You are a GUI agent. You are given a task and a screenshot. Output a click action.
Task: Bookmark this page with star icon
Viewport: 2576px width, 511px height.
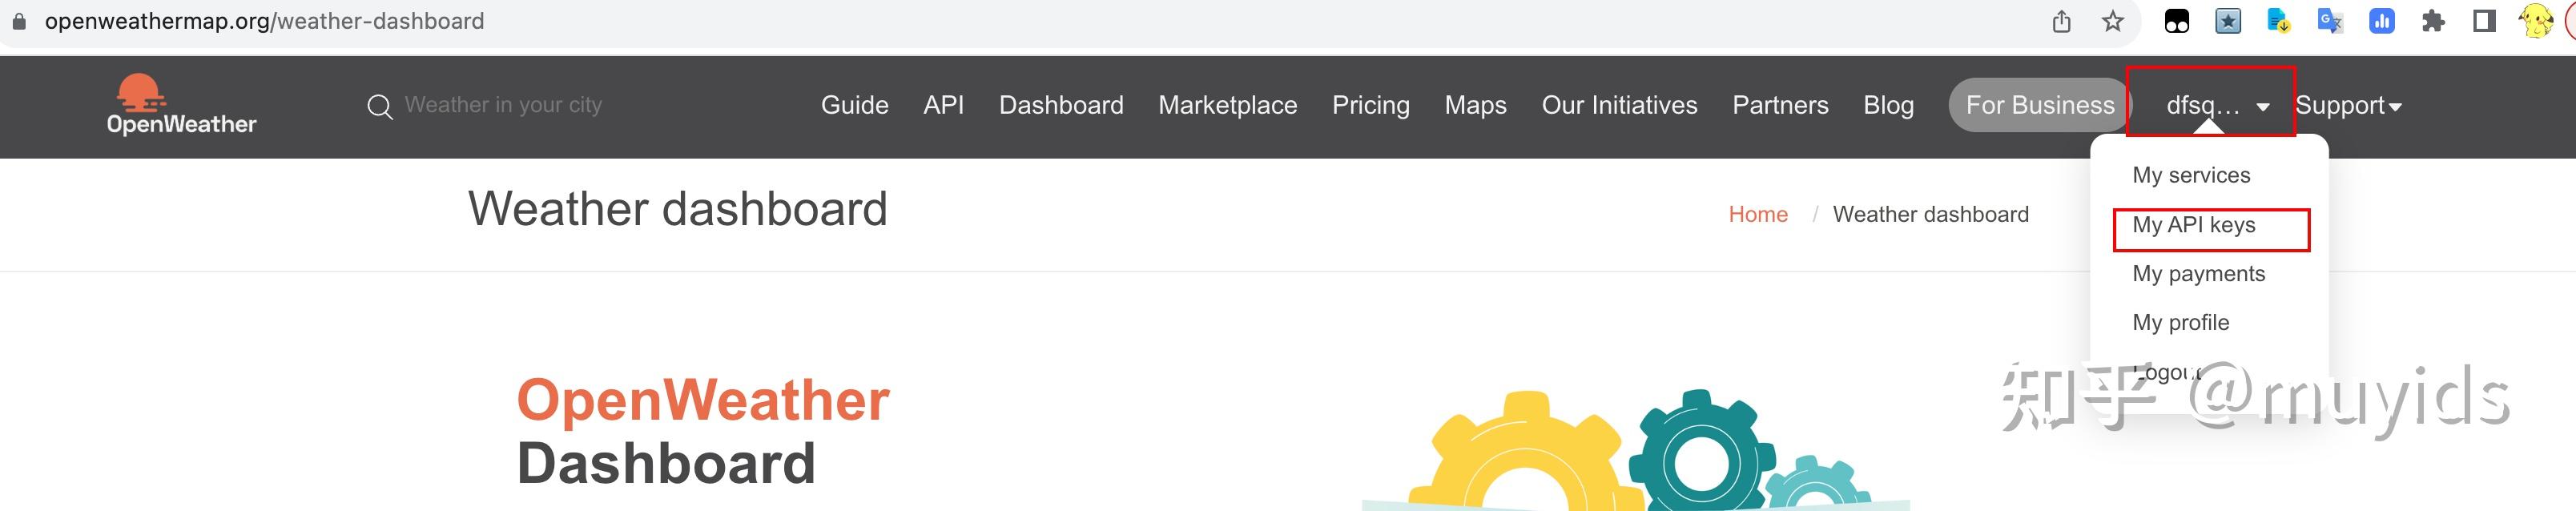(2112, 21)
